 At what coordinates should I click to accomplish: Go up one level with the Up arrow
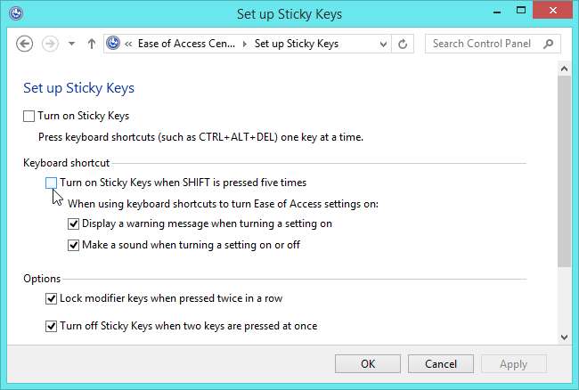click(x=92, y=44)
